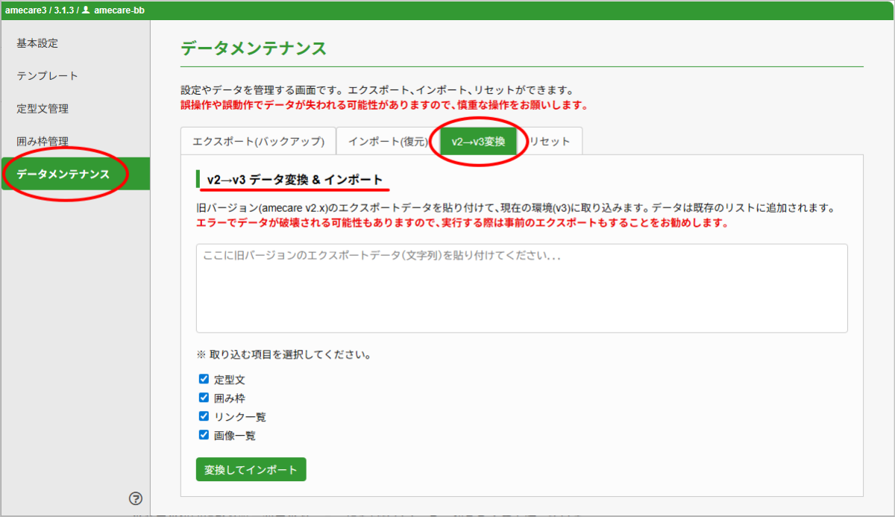
Task: Click the user icon in header bar
Action: tap(86, 10)
